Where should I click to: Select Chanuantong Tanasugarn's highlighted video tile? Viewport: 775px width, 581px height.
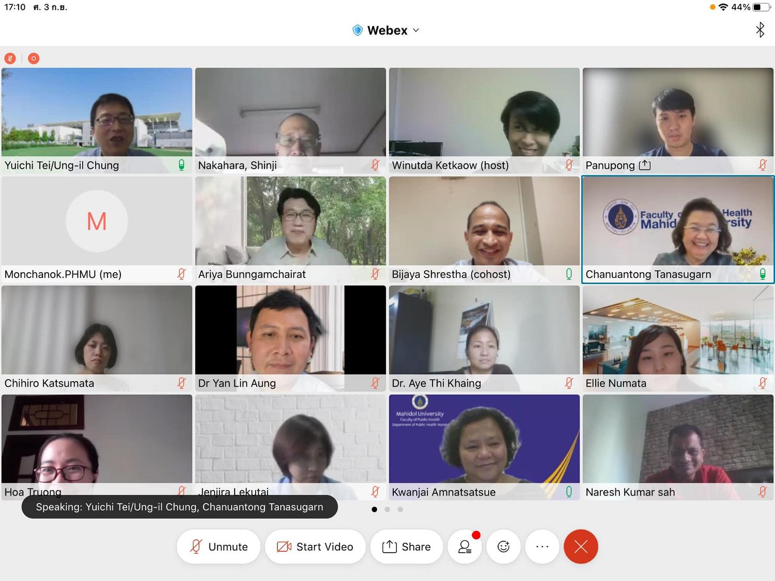pyautogui.click(x=678, y=229)
